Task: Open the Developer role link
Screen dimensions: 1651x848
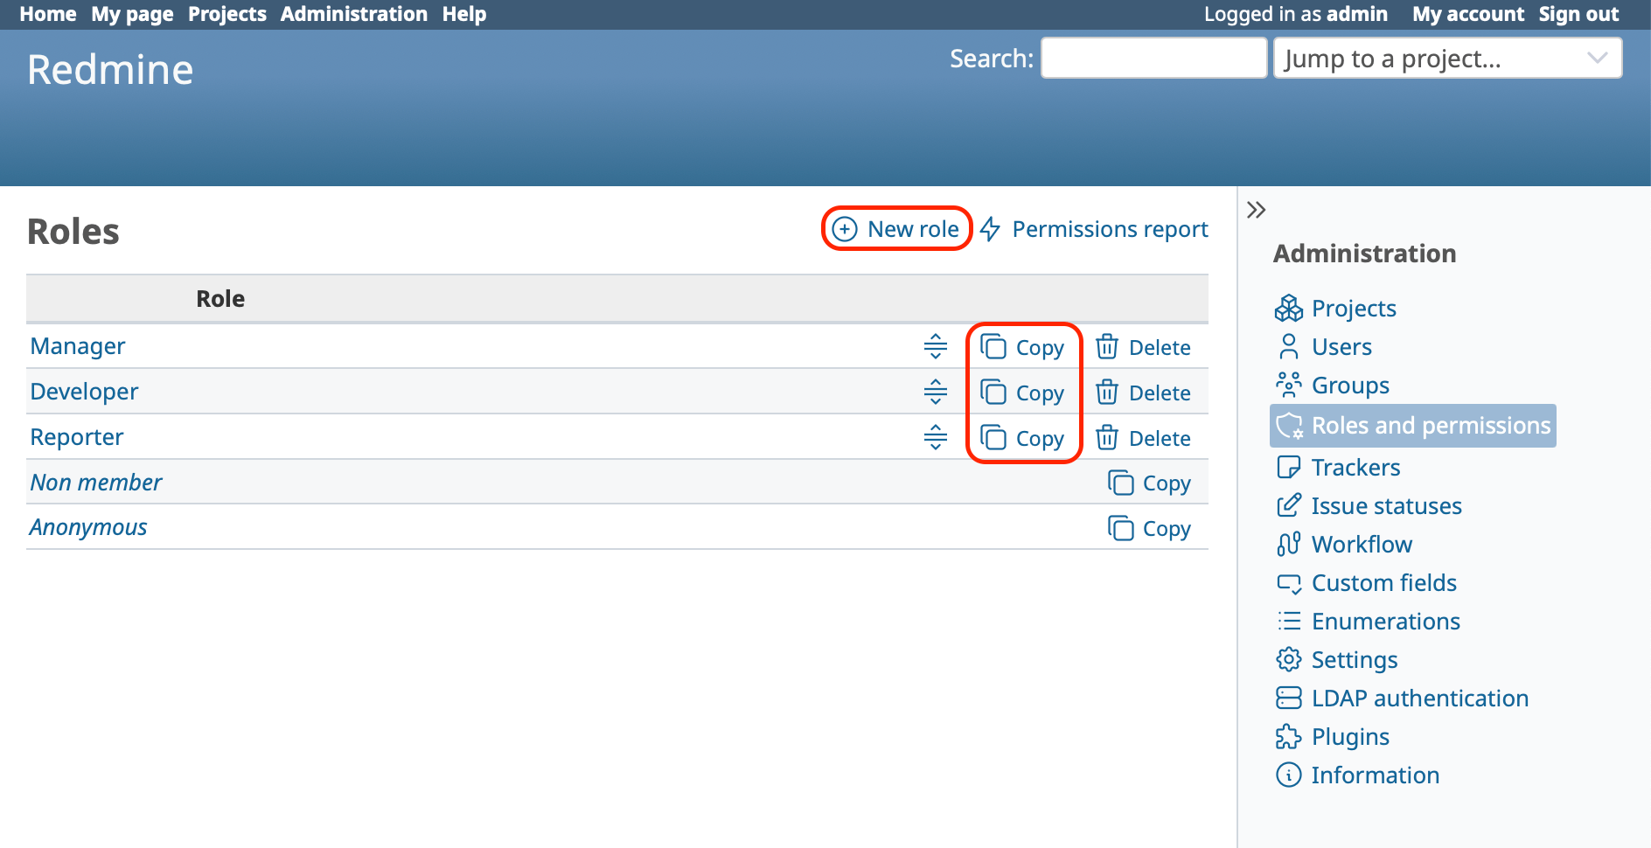Action: [84, 392]
